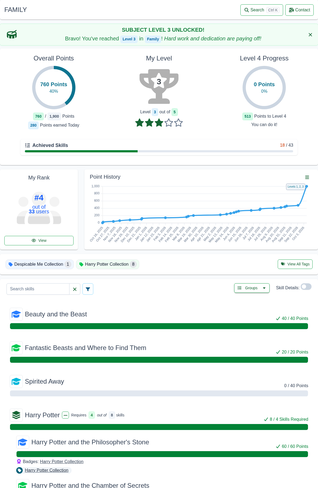Click the drum celebration icon in banner
This screenshot has width=318, height=488.
12,34
